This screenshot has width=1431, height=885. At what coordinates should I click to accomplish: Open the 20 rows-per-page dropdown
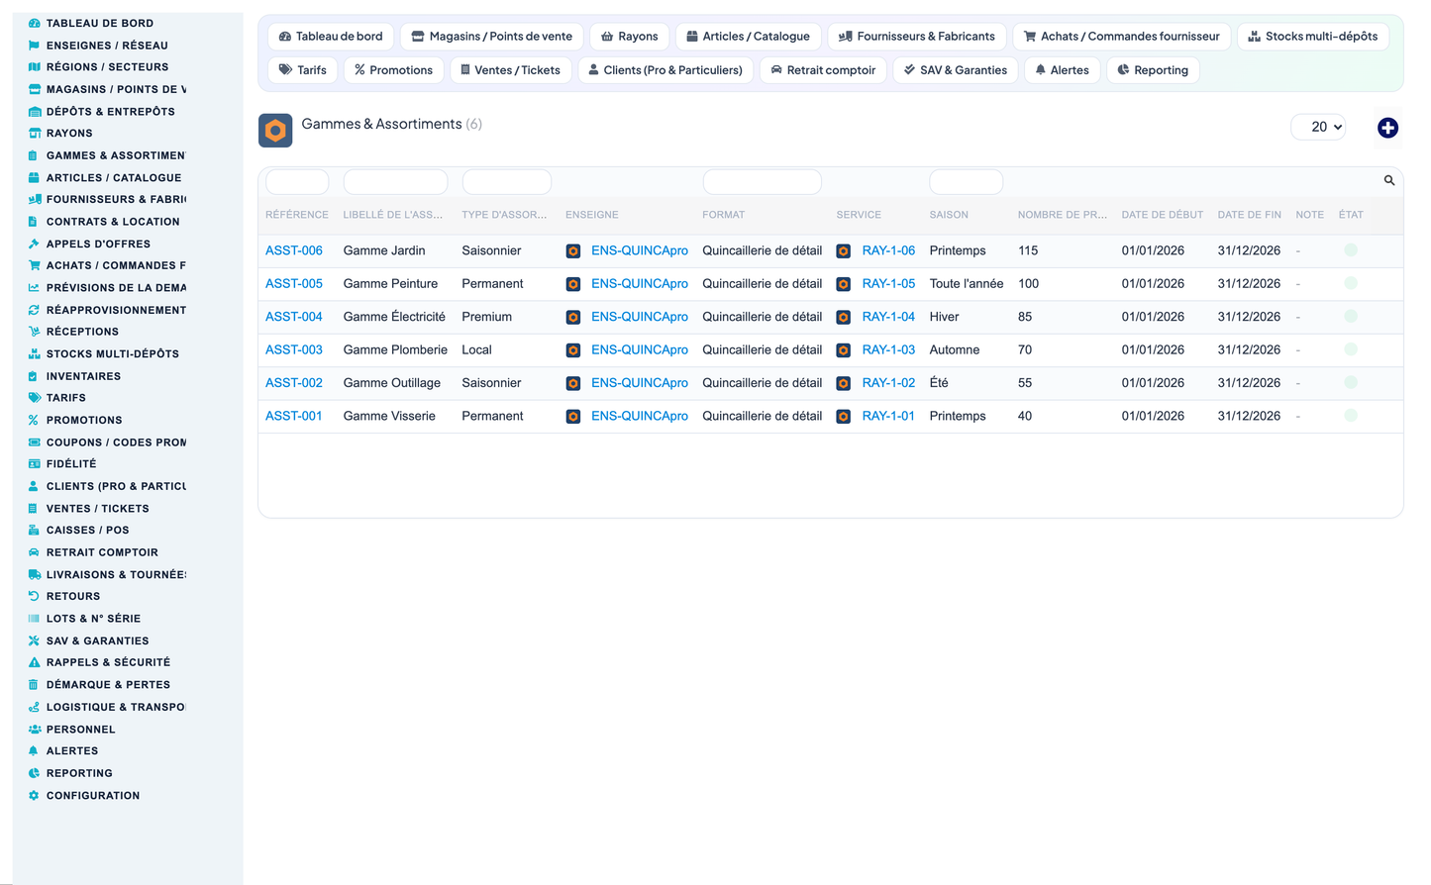click(1318, 127)
